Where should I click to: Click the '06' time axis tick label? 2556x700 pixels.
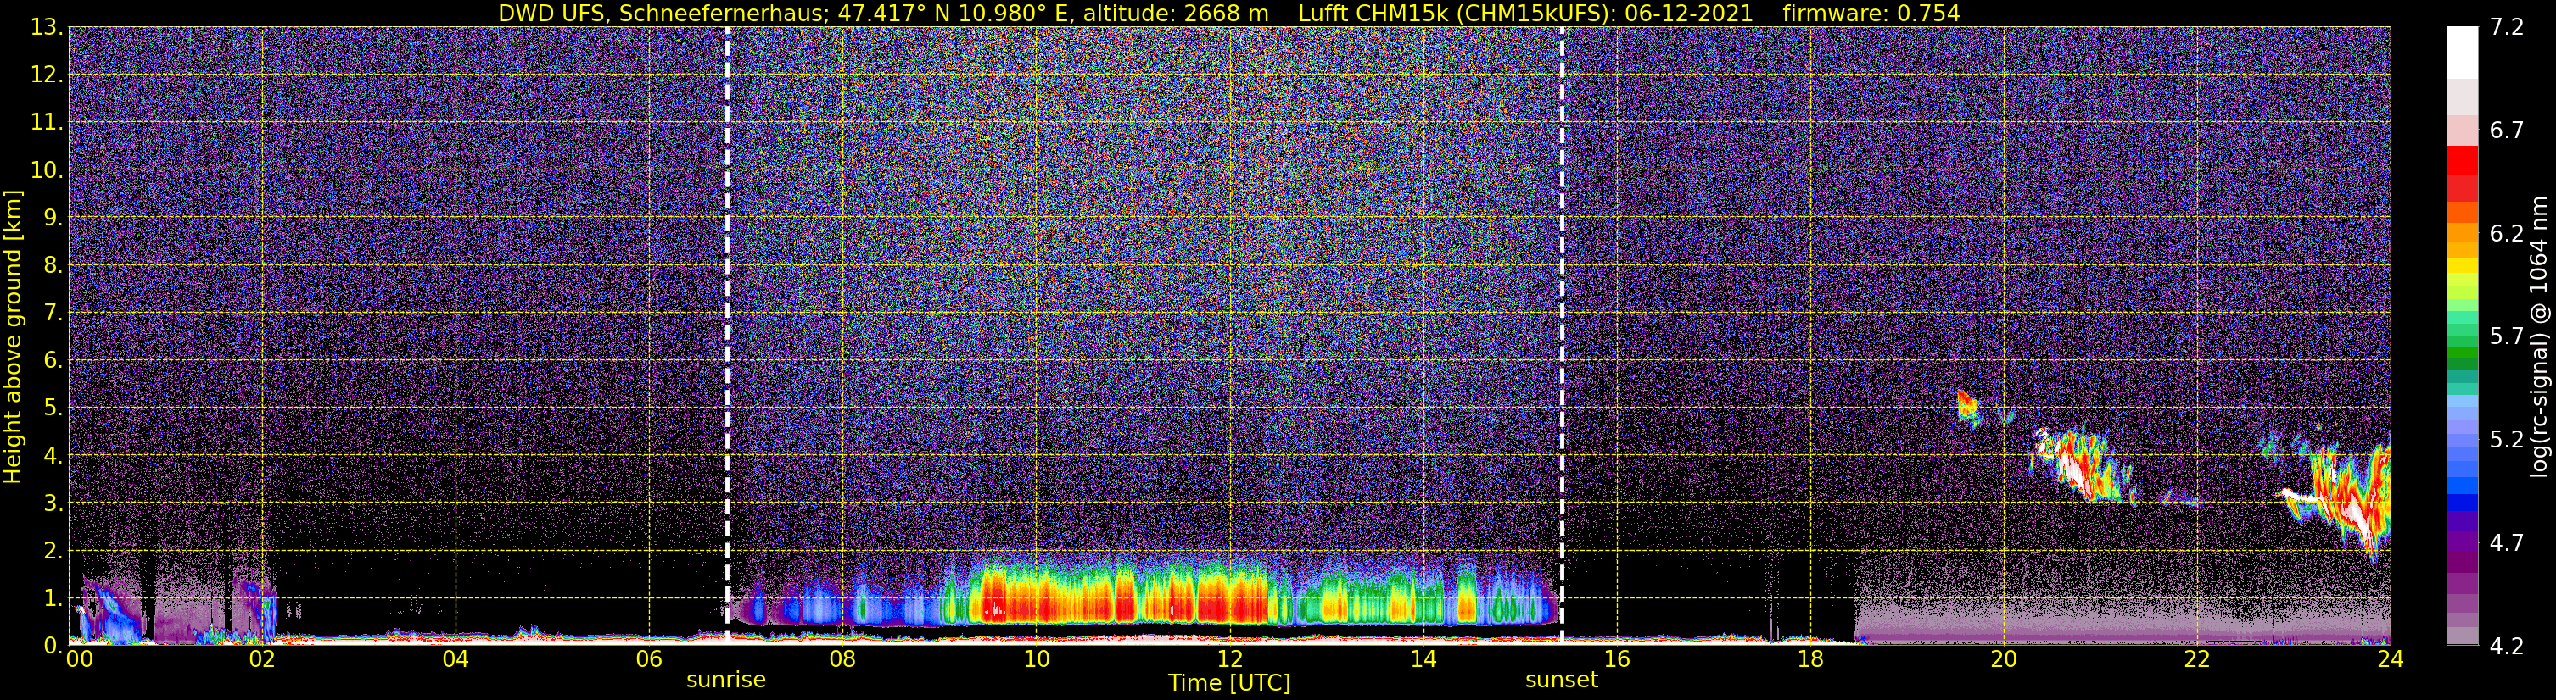pos(649,659)
